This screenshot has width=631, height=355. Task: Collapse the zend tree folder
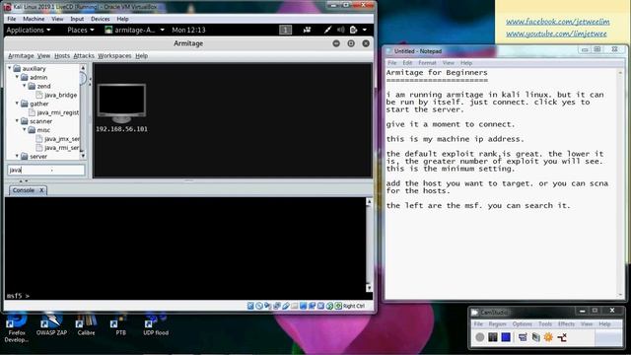point(25,86)
